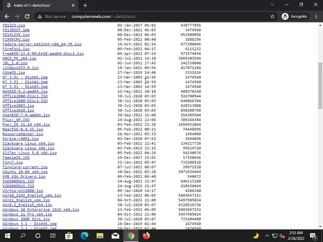Image resolution: width=323 pixels, height=242 pixels.
Task: Download LindowsOS3.0.iso
Action: [21, 68]
